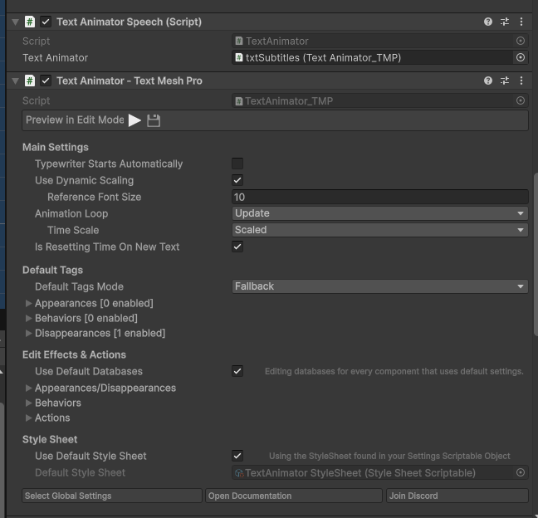Click the Reference Font Size field

pyautogui.click(x=379, y=197)
